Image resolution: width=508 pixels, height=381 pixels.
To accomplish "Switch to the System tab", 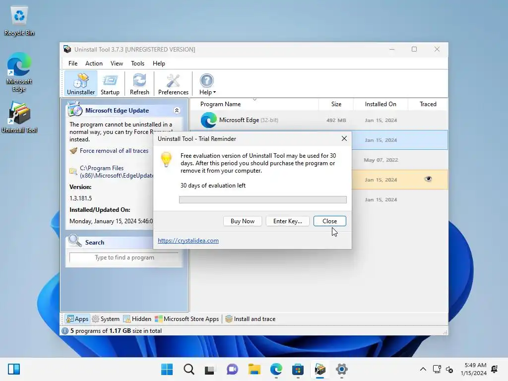I will click(106, 319).
